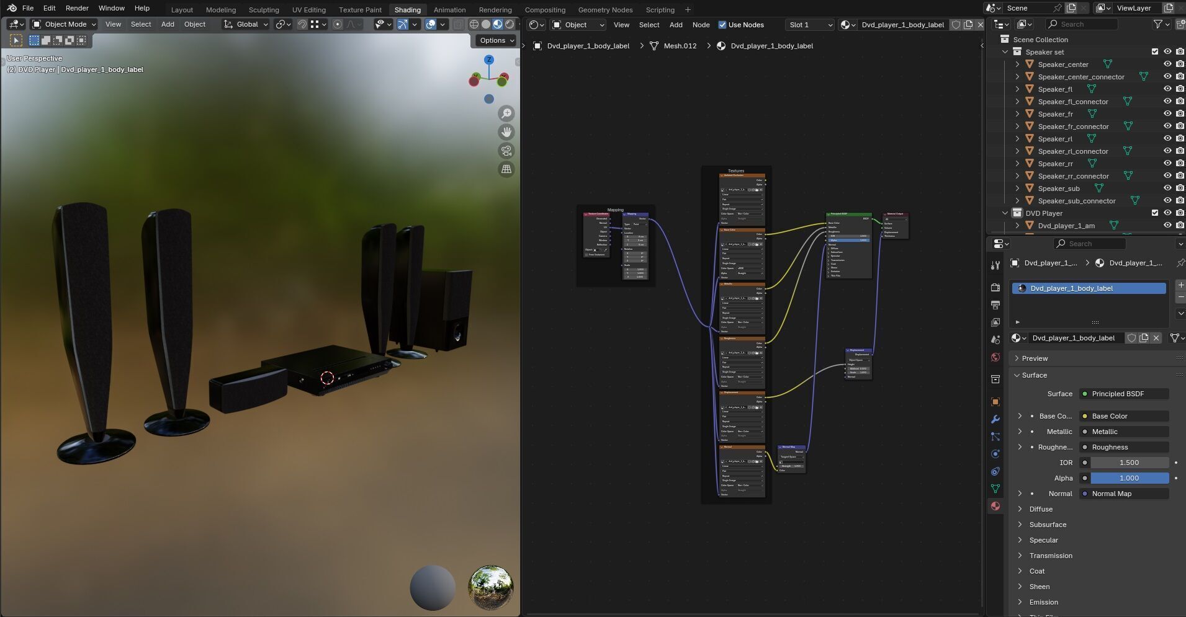Screen dimensions: 1186x617
Task: Open the Tool properties tab
Action: click(x=995, y=265)
